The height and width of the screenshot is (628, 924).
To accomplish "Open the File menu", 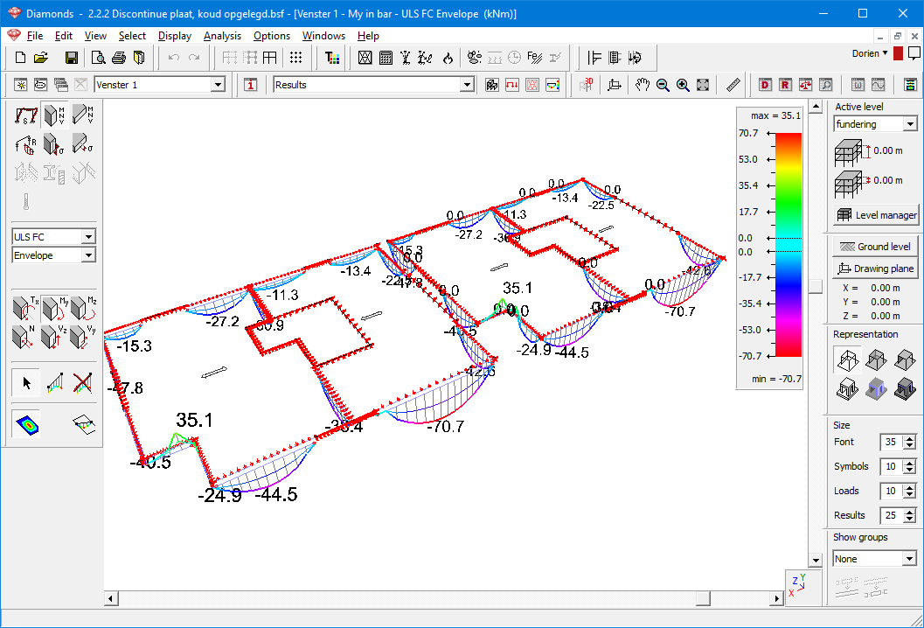I will [x=35, y=35].
